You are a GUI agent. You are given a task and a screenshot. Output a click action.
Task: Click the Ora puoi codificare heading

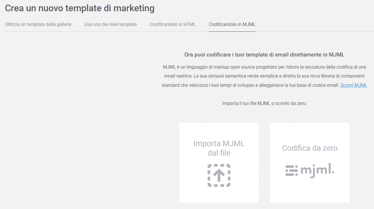264,54
